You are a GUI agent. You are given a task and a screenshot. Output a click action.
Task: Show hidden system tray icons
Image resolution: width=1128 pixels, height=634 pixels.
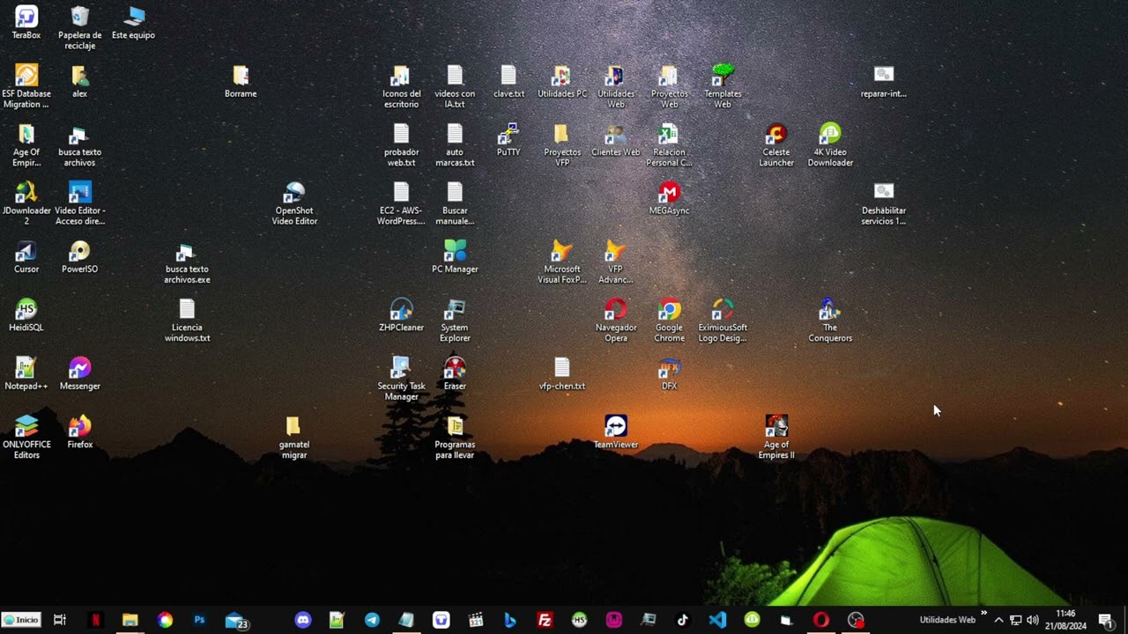point(998,620)
